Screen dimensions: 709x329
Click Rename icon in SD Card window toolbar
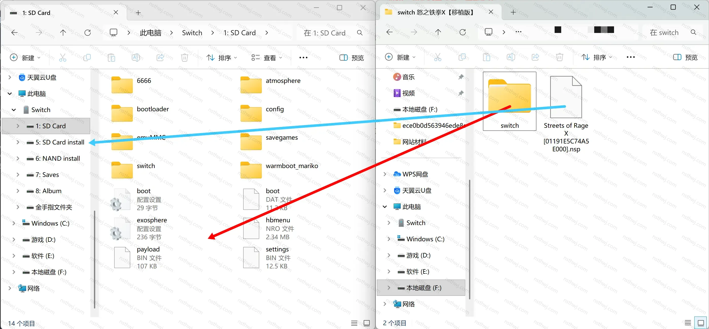tap(136, 58)
